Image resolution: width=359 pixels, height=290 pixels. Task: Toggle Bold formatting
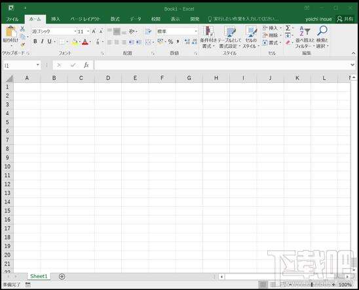point(35,41)
